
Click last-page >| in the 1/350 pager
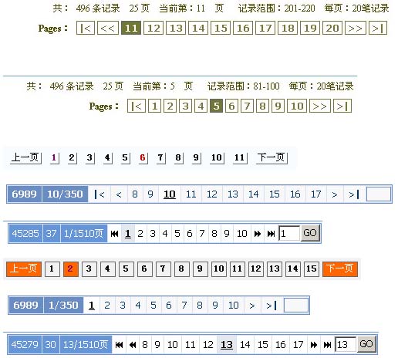click(x=272, y=306)
